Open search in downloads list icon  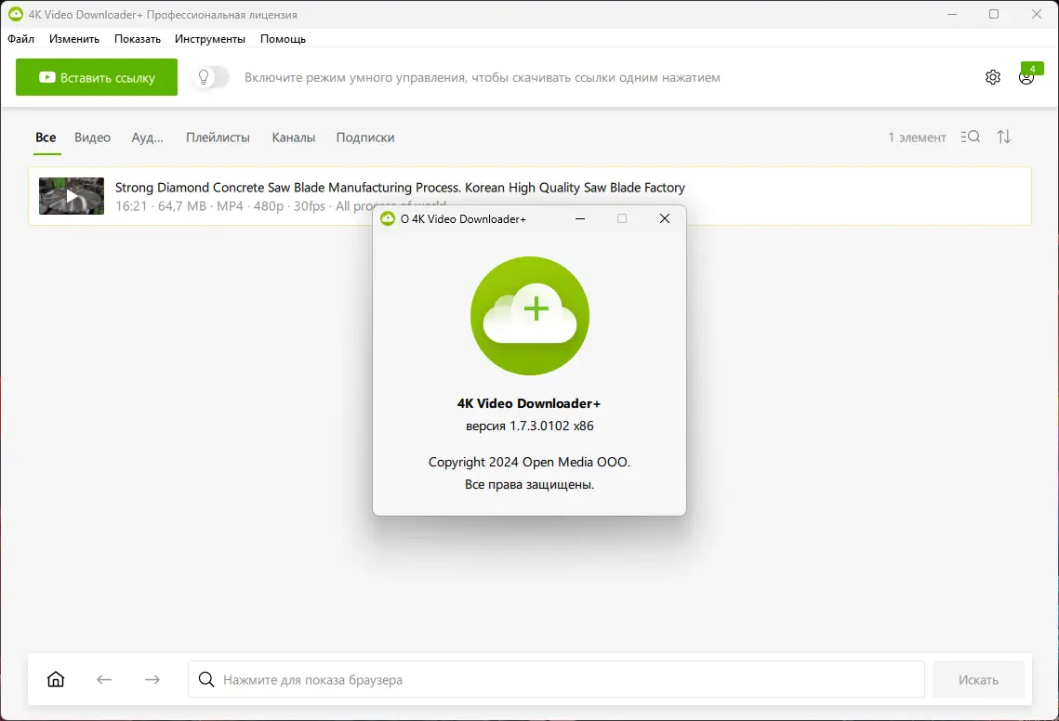pos(970,137)
